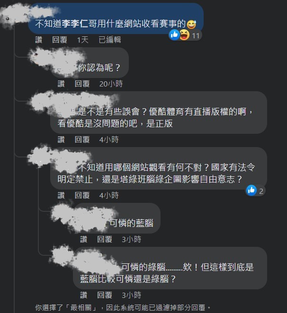Like the top comment about 李李仁哥
This screenshot has width=287, height=313.
tap(39, 40)
